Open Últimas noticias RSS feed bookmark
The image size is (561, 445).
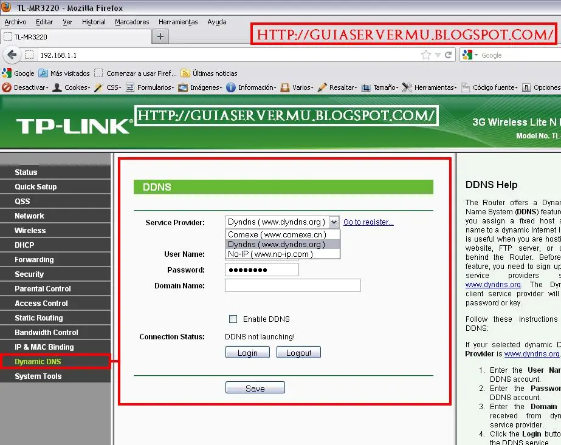[209, 73]
